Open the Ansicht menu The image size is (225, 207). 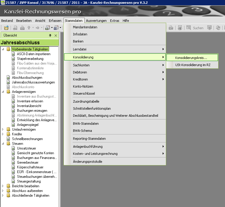click(x=40, y=21)
